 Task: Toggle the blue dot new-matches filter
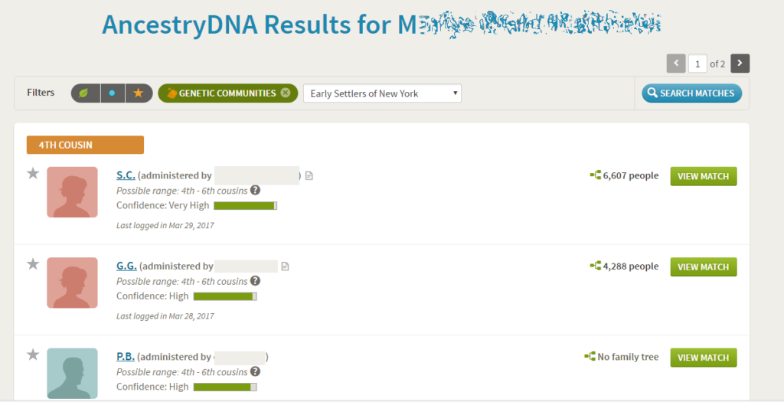(x=113, y=93)
